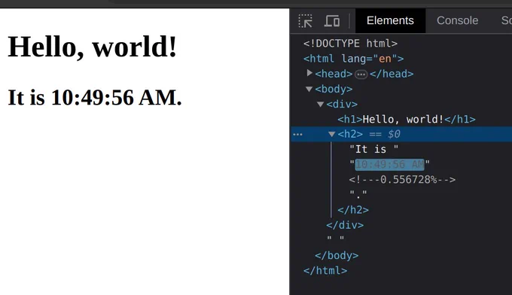
Task: Select the h1 Hello, world! node
Action: (406, 120)
